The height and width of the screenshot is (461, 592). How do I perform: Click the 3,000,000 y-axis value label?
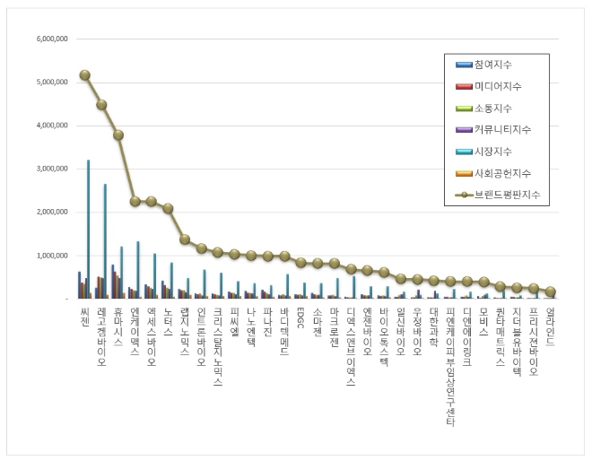point(53,169)
